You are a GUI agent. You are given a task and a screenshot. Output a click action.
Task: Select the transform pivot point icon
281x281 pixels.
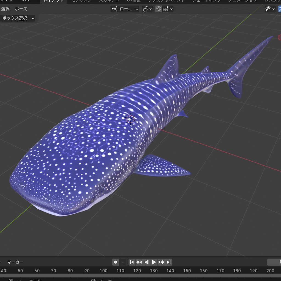pos(115,9)
